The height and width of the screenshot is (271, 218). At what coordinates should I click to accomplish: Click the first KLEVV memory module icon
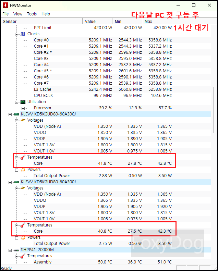point(16,114)
